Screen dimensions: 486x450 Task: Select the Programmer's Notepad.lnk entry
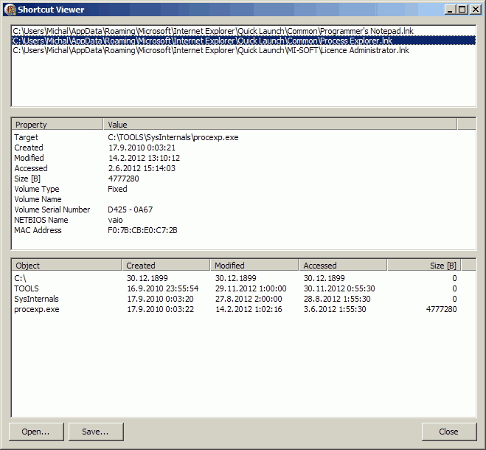point(243,31)
